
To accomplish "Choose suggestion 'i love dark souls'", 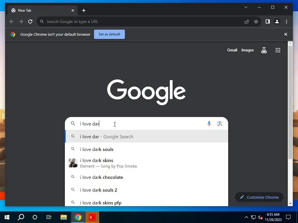I will click(x=146, y=149).
